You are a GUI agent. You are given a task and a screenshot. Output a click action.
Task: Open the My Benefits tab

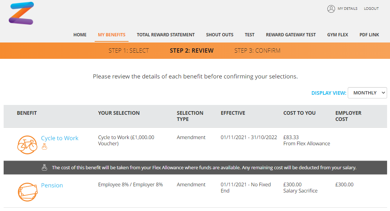point(112,35)
